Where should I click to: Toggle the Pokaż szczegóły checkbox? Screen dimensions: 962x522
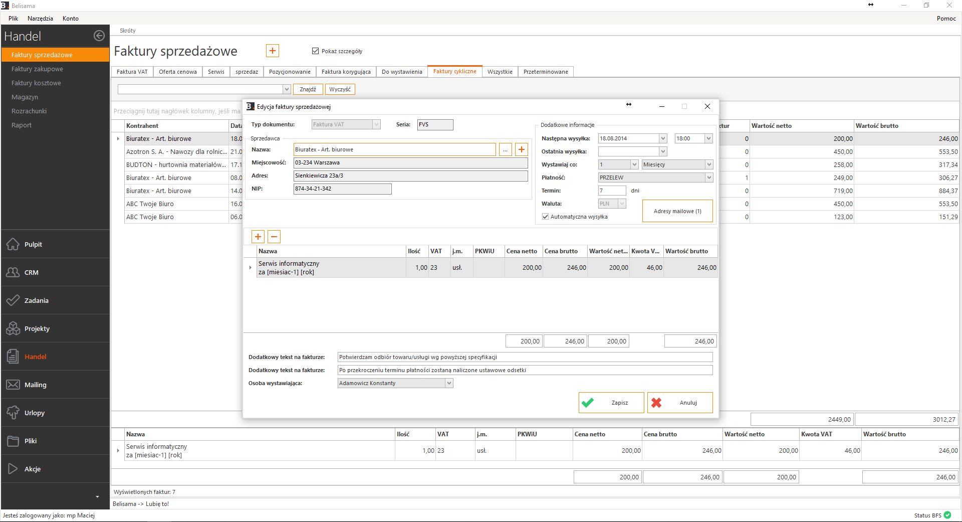coord(315,51)
